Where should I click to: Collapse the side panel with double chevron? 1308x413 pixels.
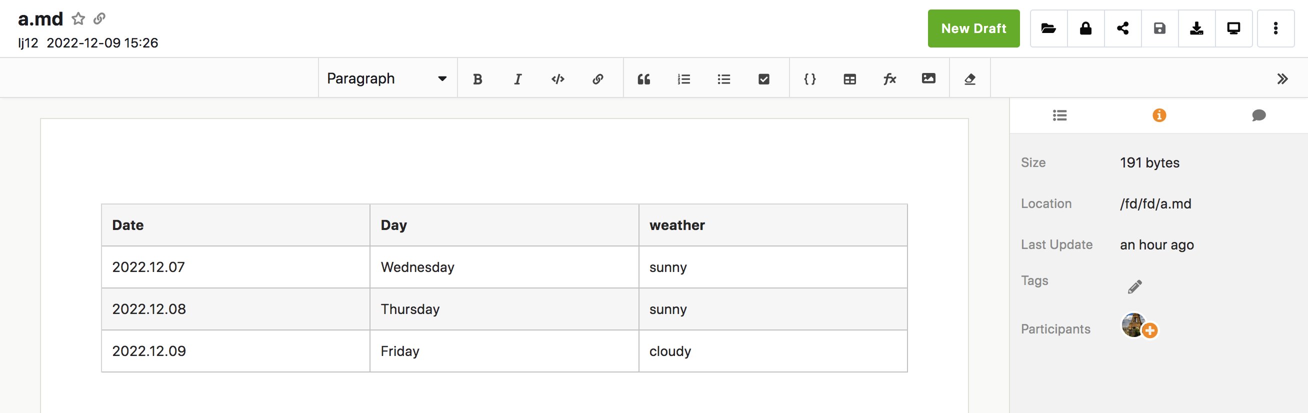tap(1282, 79)
